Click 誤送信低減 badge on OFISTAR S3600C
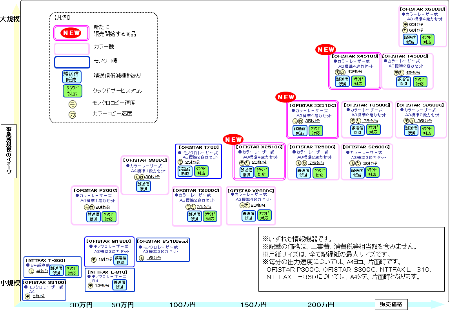The width and height of the screenshot is (449, 310). 411,131
